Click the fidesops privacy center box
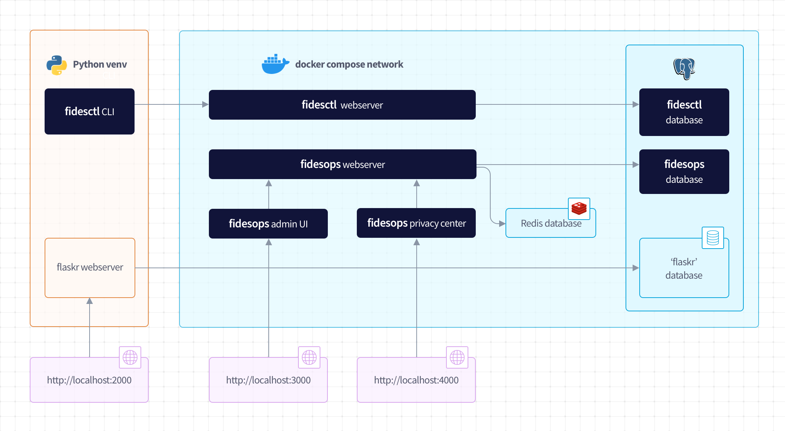The width and height of the screenshot is (785, 431). pos(416,223)
